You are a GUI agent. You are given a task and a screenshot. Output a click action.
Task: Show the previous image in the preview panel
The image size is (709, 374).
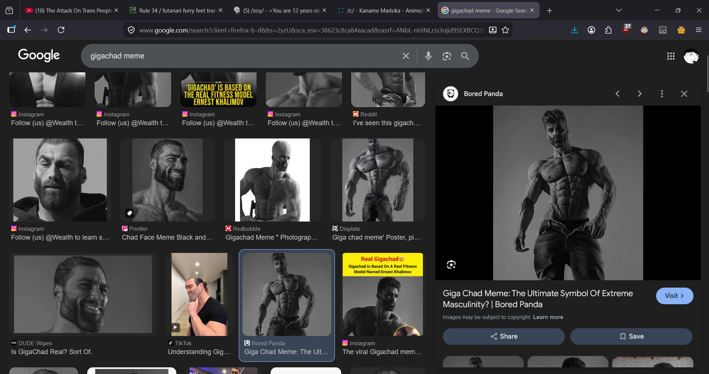pos(618,94)
